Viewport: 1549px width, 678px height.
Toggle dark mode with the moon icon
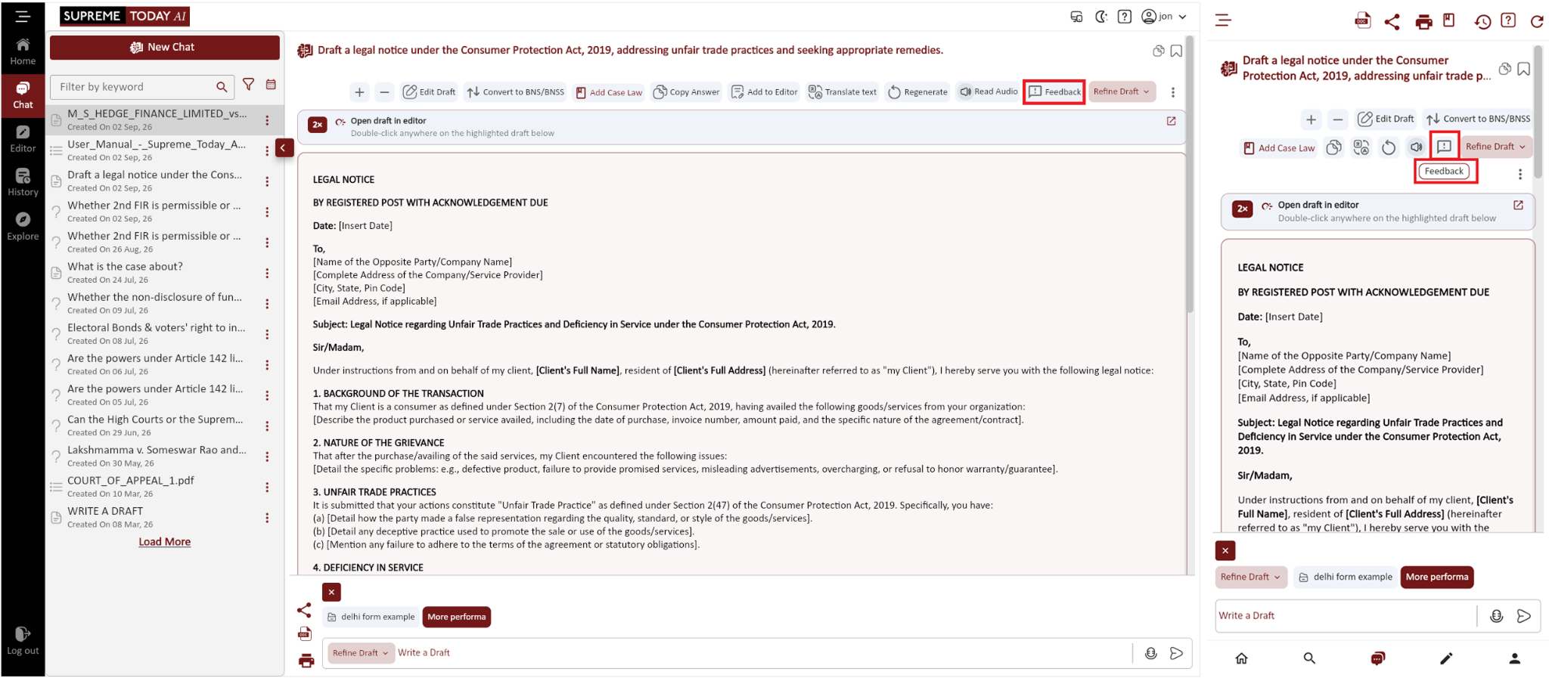click(1101, 17)
